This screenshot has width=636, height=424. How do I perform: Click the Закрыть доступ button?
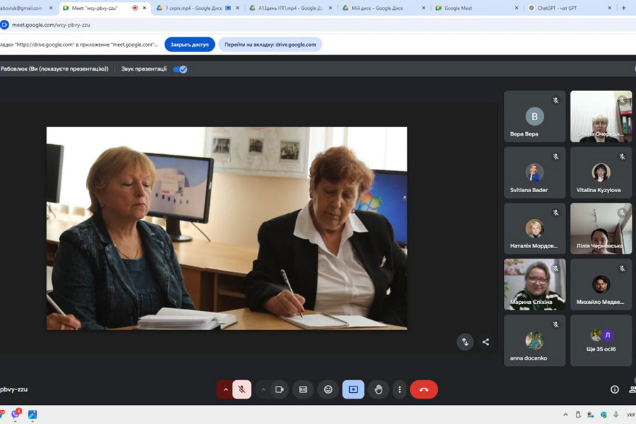(x=189, y=45)
